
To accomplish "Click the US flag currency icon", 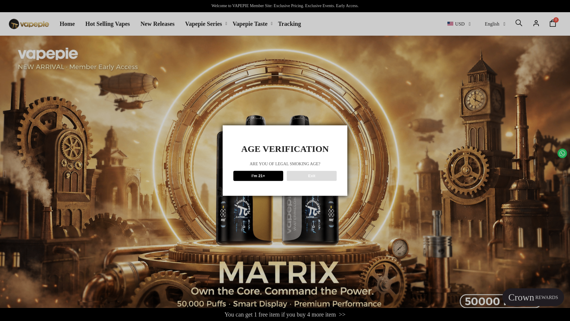I will point(450,24).
